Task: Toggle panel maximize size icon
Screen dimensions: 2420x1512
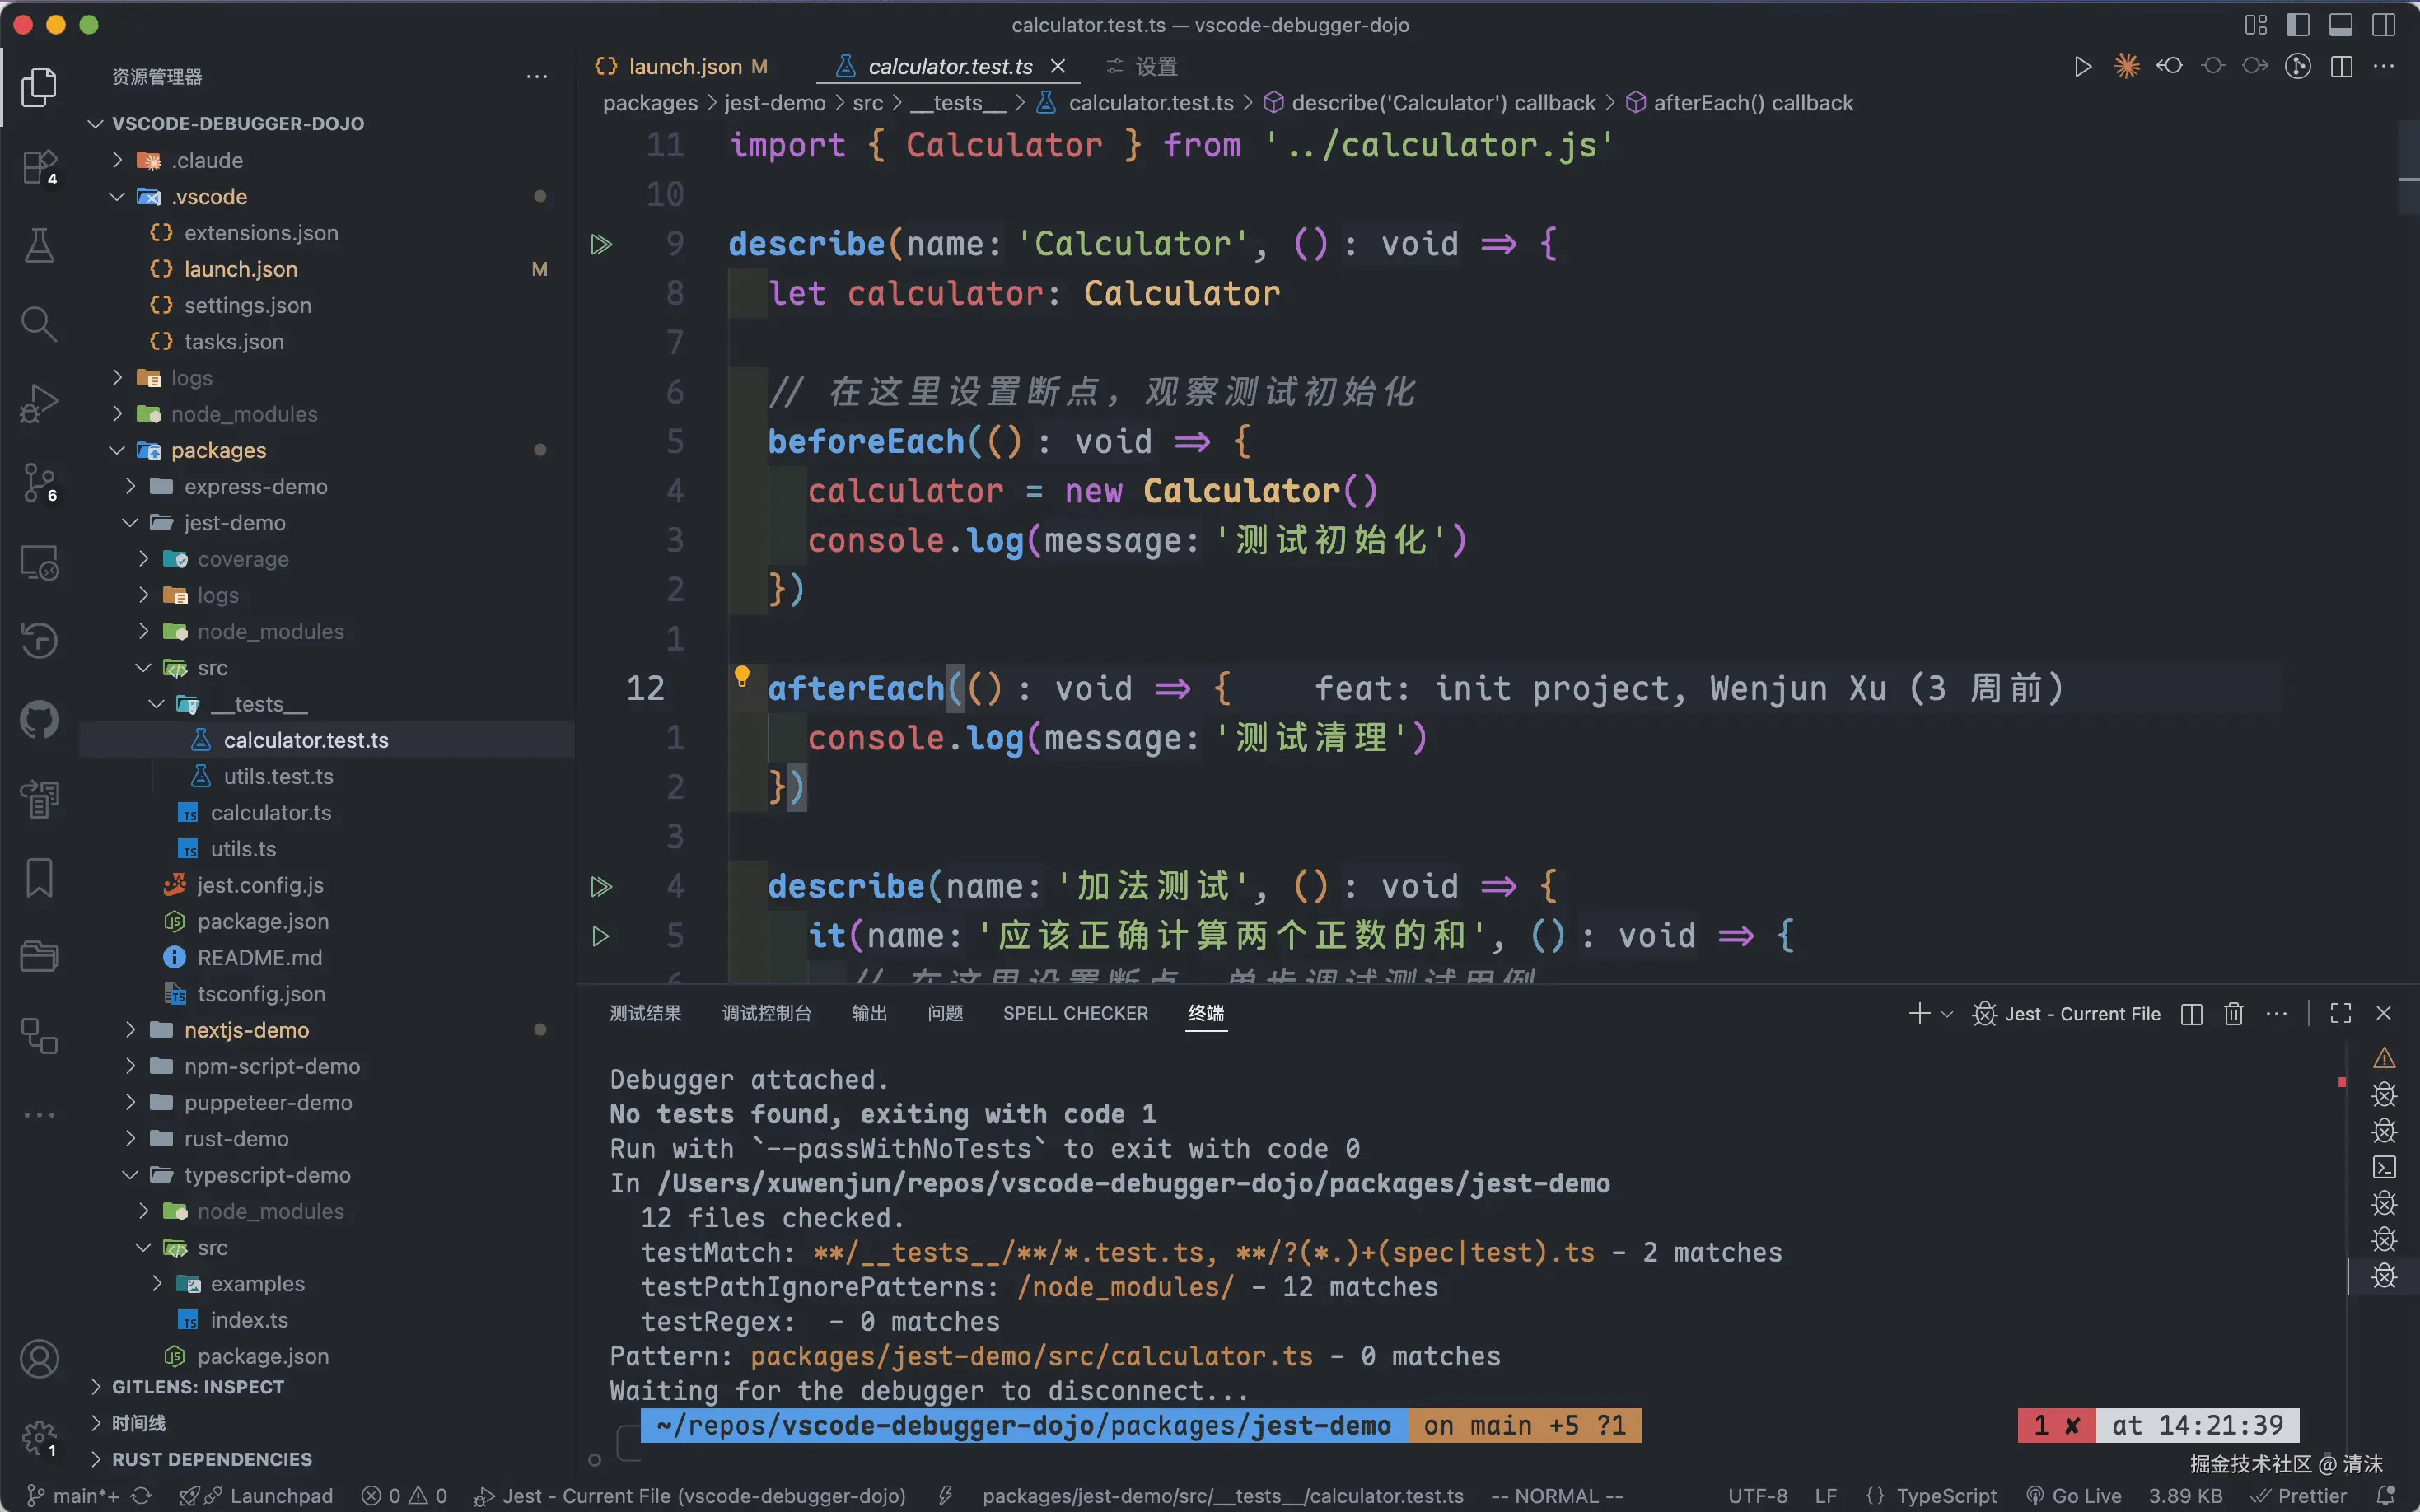Action: [2340, 1014]
